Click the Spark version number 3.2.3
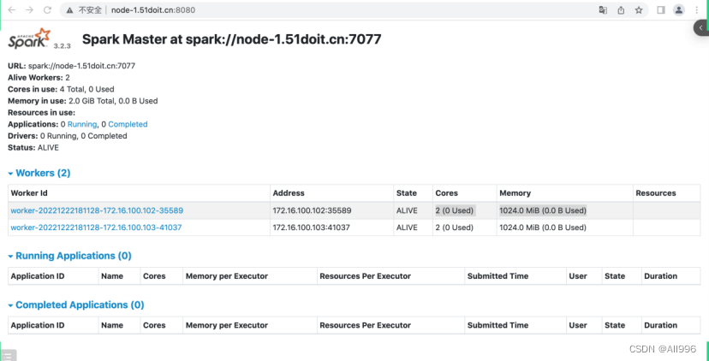 [x=62, y=46]
